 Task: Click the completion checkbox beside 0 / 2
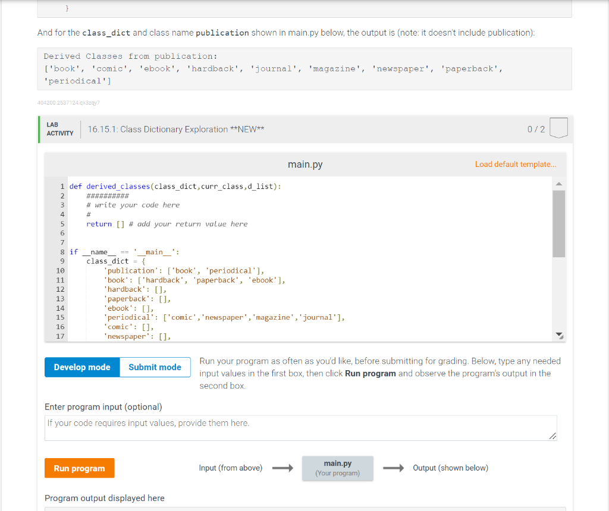coord(558,128)
